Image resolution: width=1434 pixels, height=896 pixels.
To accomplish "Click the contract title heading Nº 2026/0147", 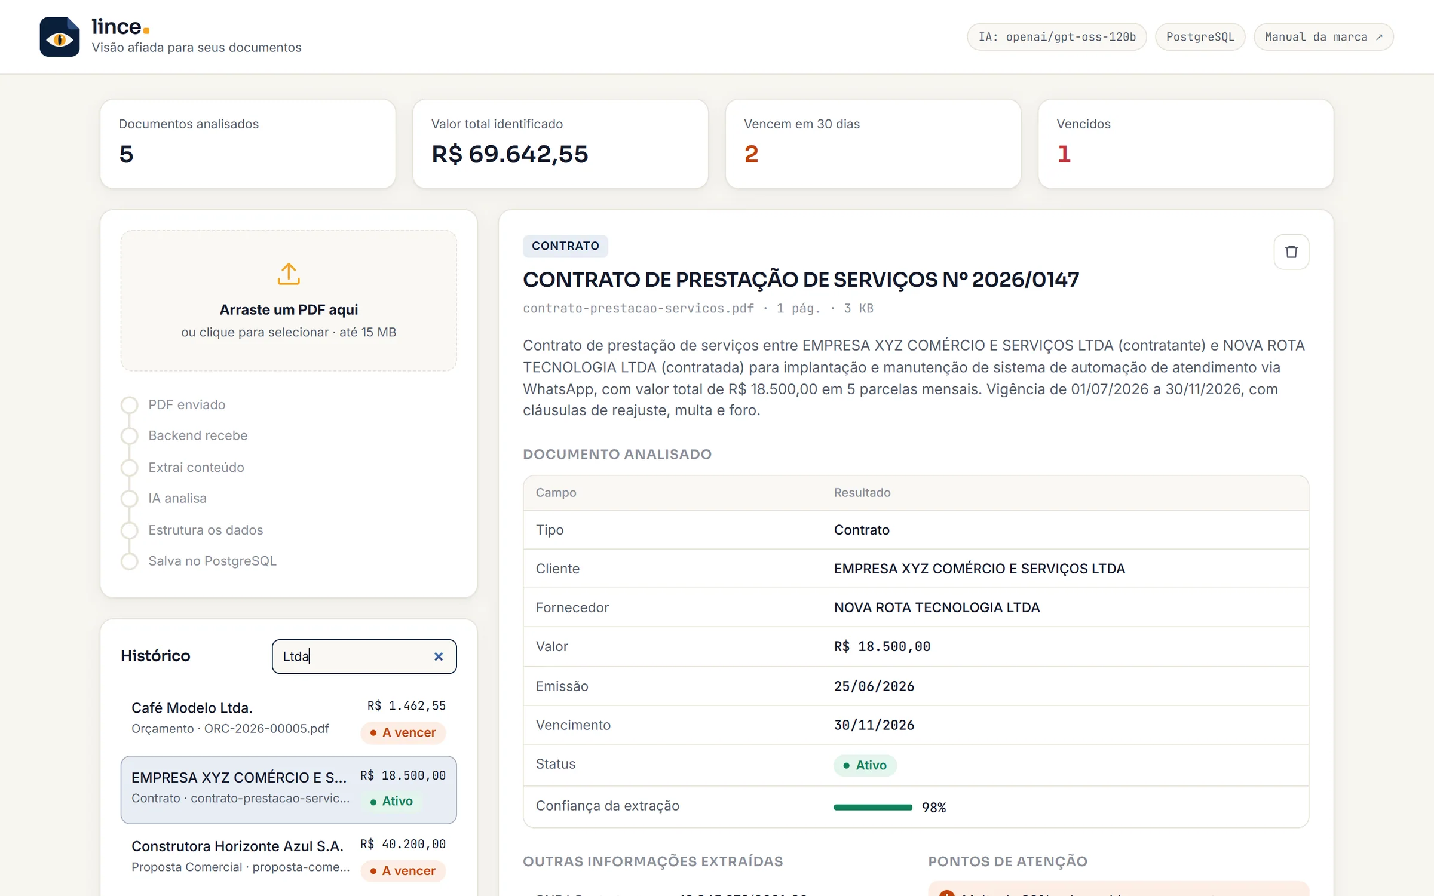I will [x=801, y=280].
